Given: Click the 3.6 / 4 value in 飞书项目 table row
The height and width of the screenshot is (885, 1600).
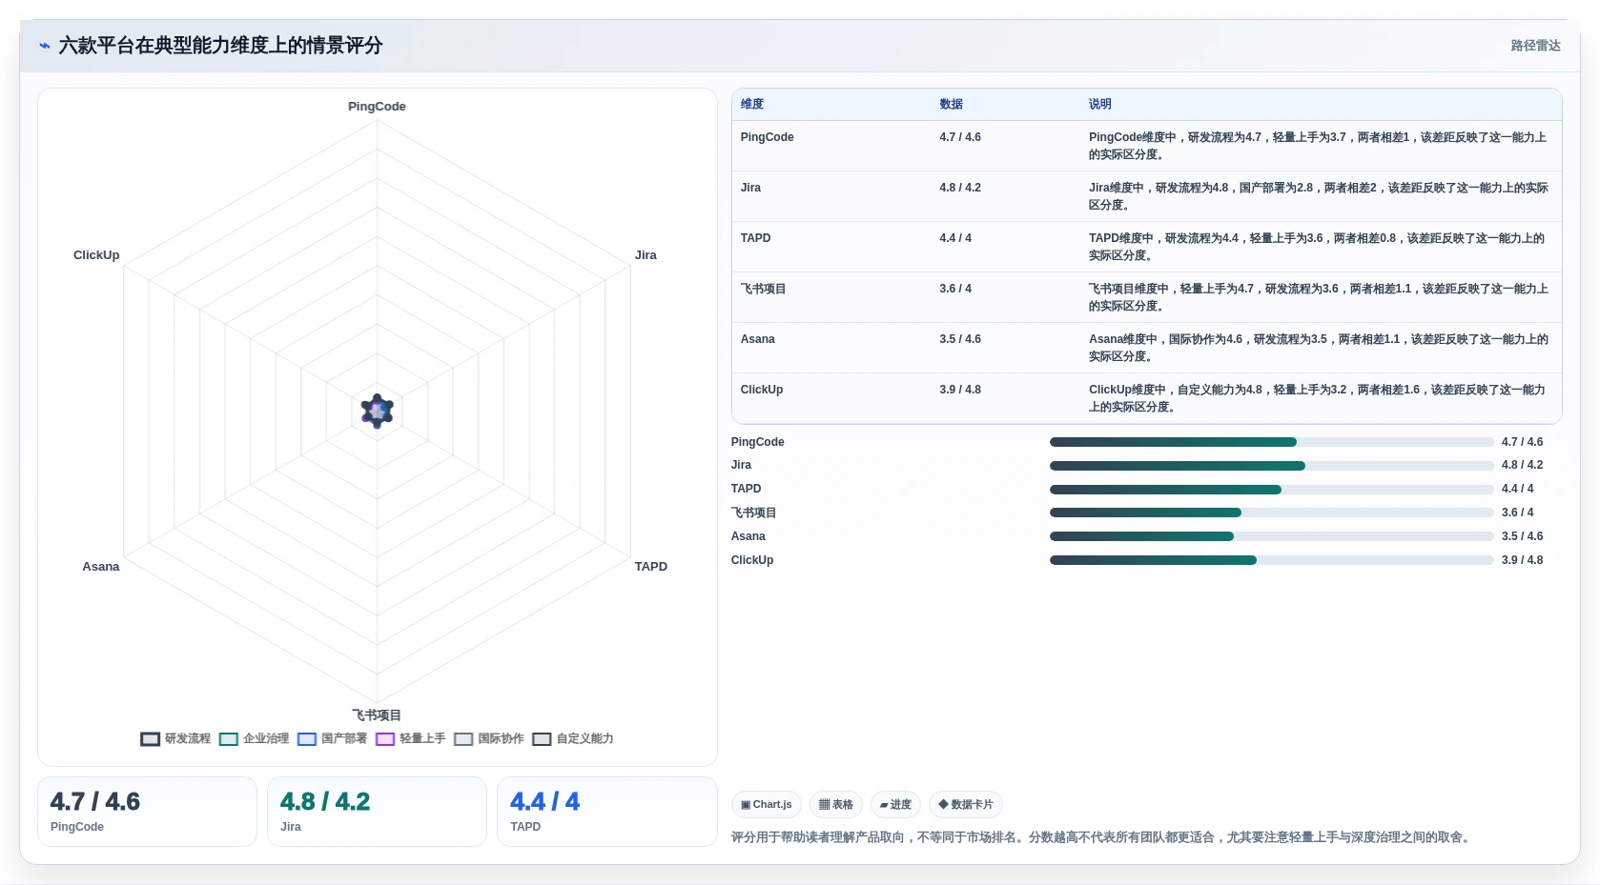Looking at the screenshot, I should (x=955, y=289).
